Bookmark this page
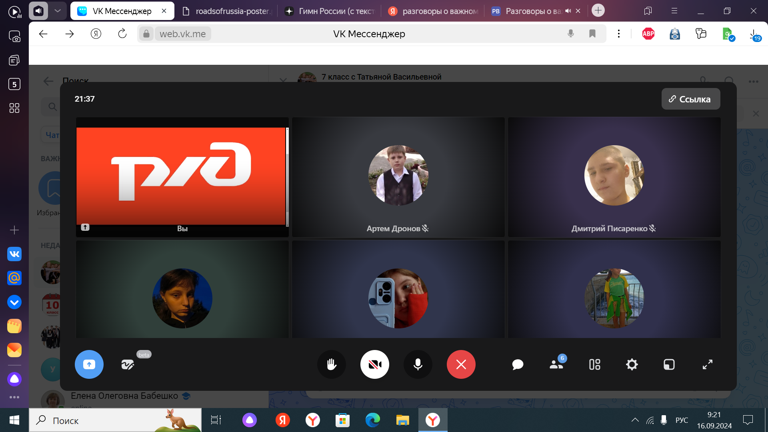The image size is (768, 432). [592, 34]
